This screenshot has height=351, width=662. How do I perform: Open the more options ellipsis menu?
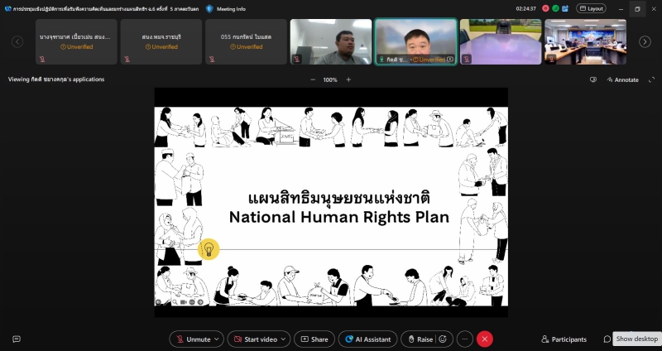(464, 339)
